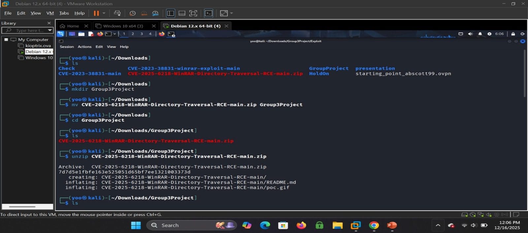
Task: Take a snapshot of this VM
Action: point(132,13)
